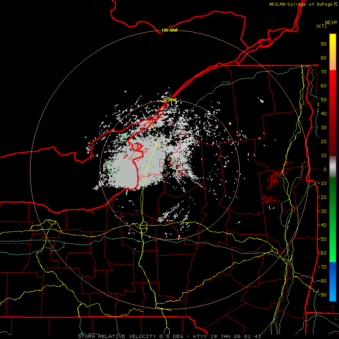Select the -70 value on velocity scale
This screenshot has height=339, width=339.
(322, 267)
